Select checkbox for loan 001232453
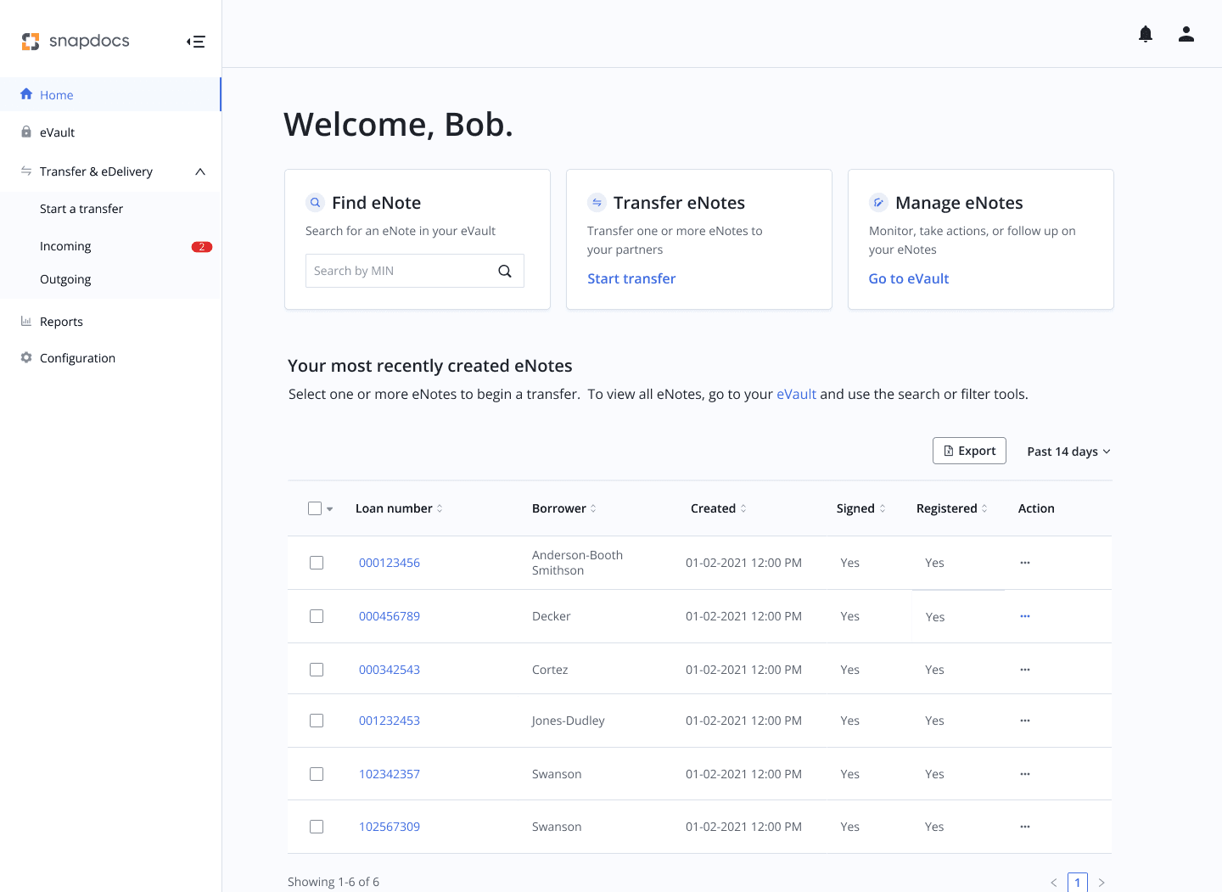 [x=317, y=721]
